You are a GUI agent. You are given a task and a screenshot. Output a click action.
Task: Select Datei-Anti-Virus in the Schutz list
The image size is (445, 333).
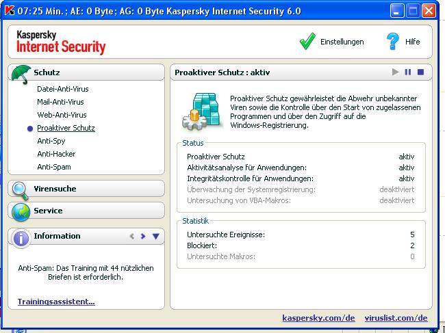(x=62, y=89)
